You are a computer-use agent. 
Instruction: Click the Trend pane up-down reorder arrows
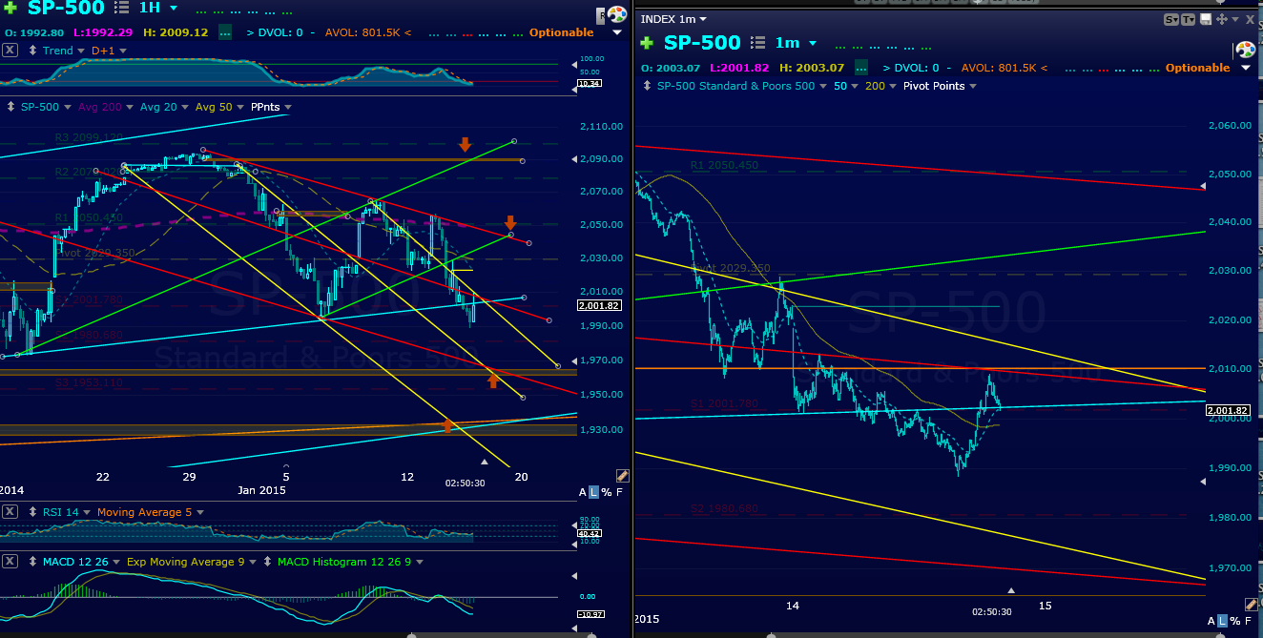click(31, 51)
